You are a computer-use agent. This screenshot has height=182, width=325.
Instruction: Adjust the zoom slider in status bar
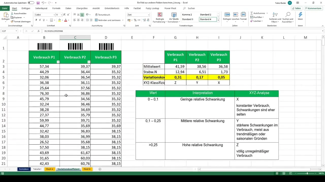click(x=307, y=173)
